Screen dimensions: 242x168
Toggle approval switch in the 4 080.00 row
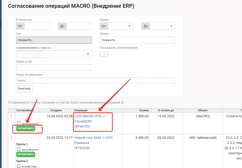click(27, 139)
